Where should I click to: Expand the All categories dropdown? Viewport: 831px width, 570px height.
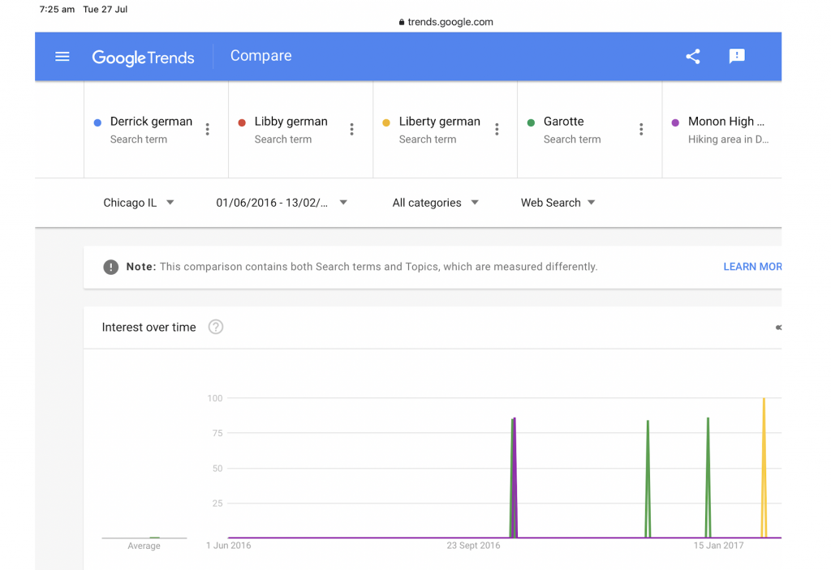[435, 203]
